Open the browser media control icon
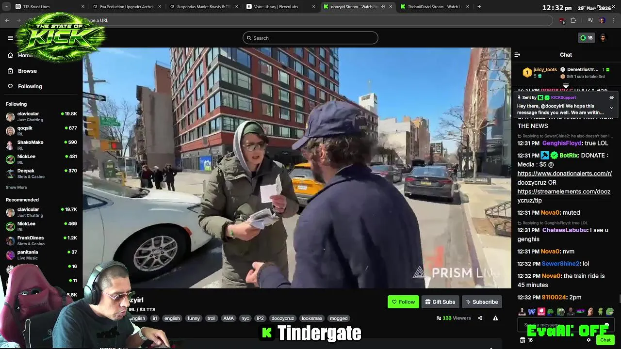This screenshot has height=349, width=621. 590,20
